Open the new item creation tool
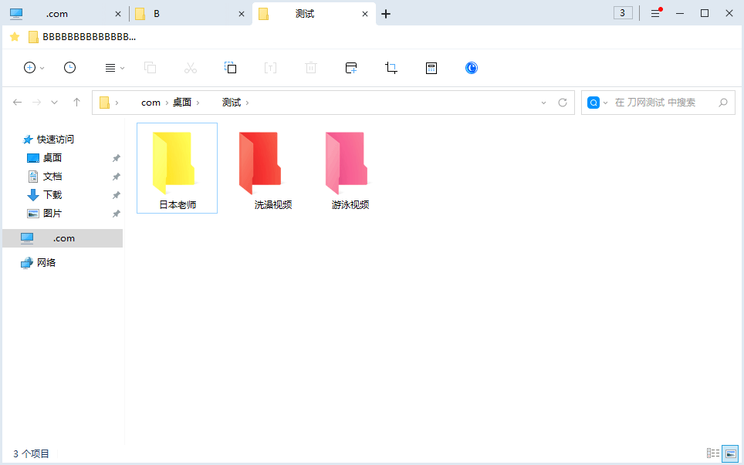 [28, 68]
